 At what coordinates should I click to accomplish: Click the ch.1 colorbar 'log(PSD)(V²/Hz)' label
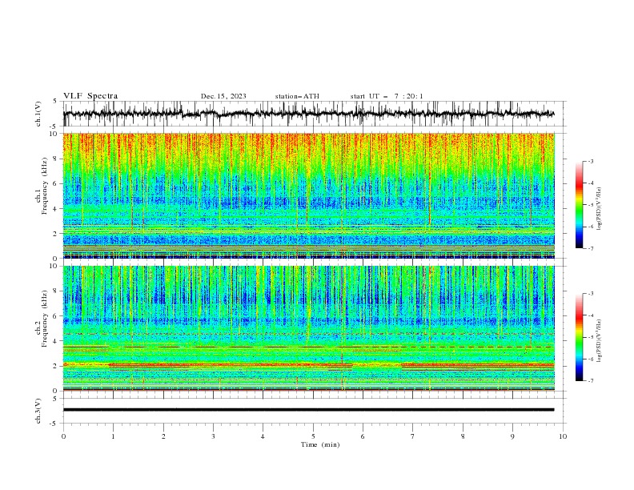pos(600,209)
